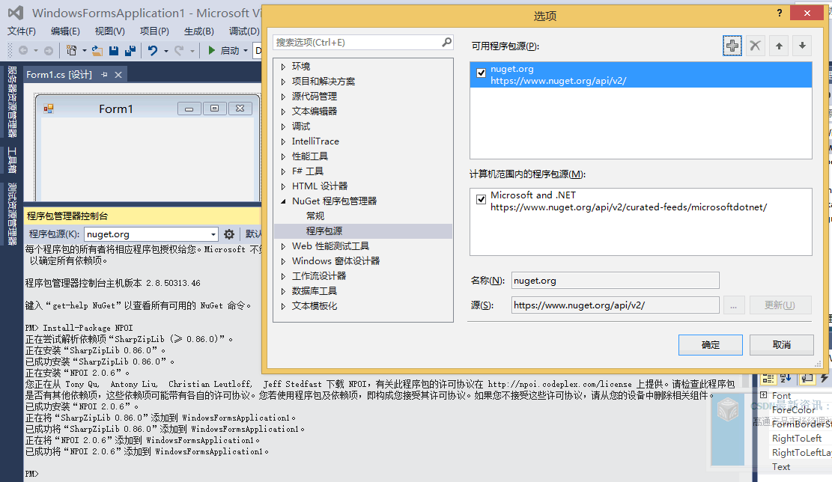Viewport: 832px width, 482px height.
Task: Expand the IntelliTrace tree node
Action: 283,141
